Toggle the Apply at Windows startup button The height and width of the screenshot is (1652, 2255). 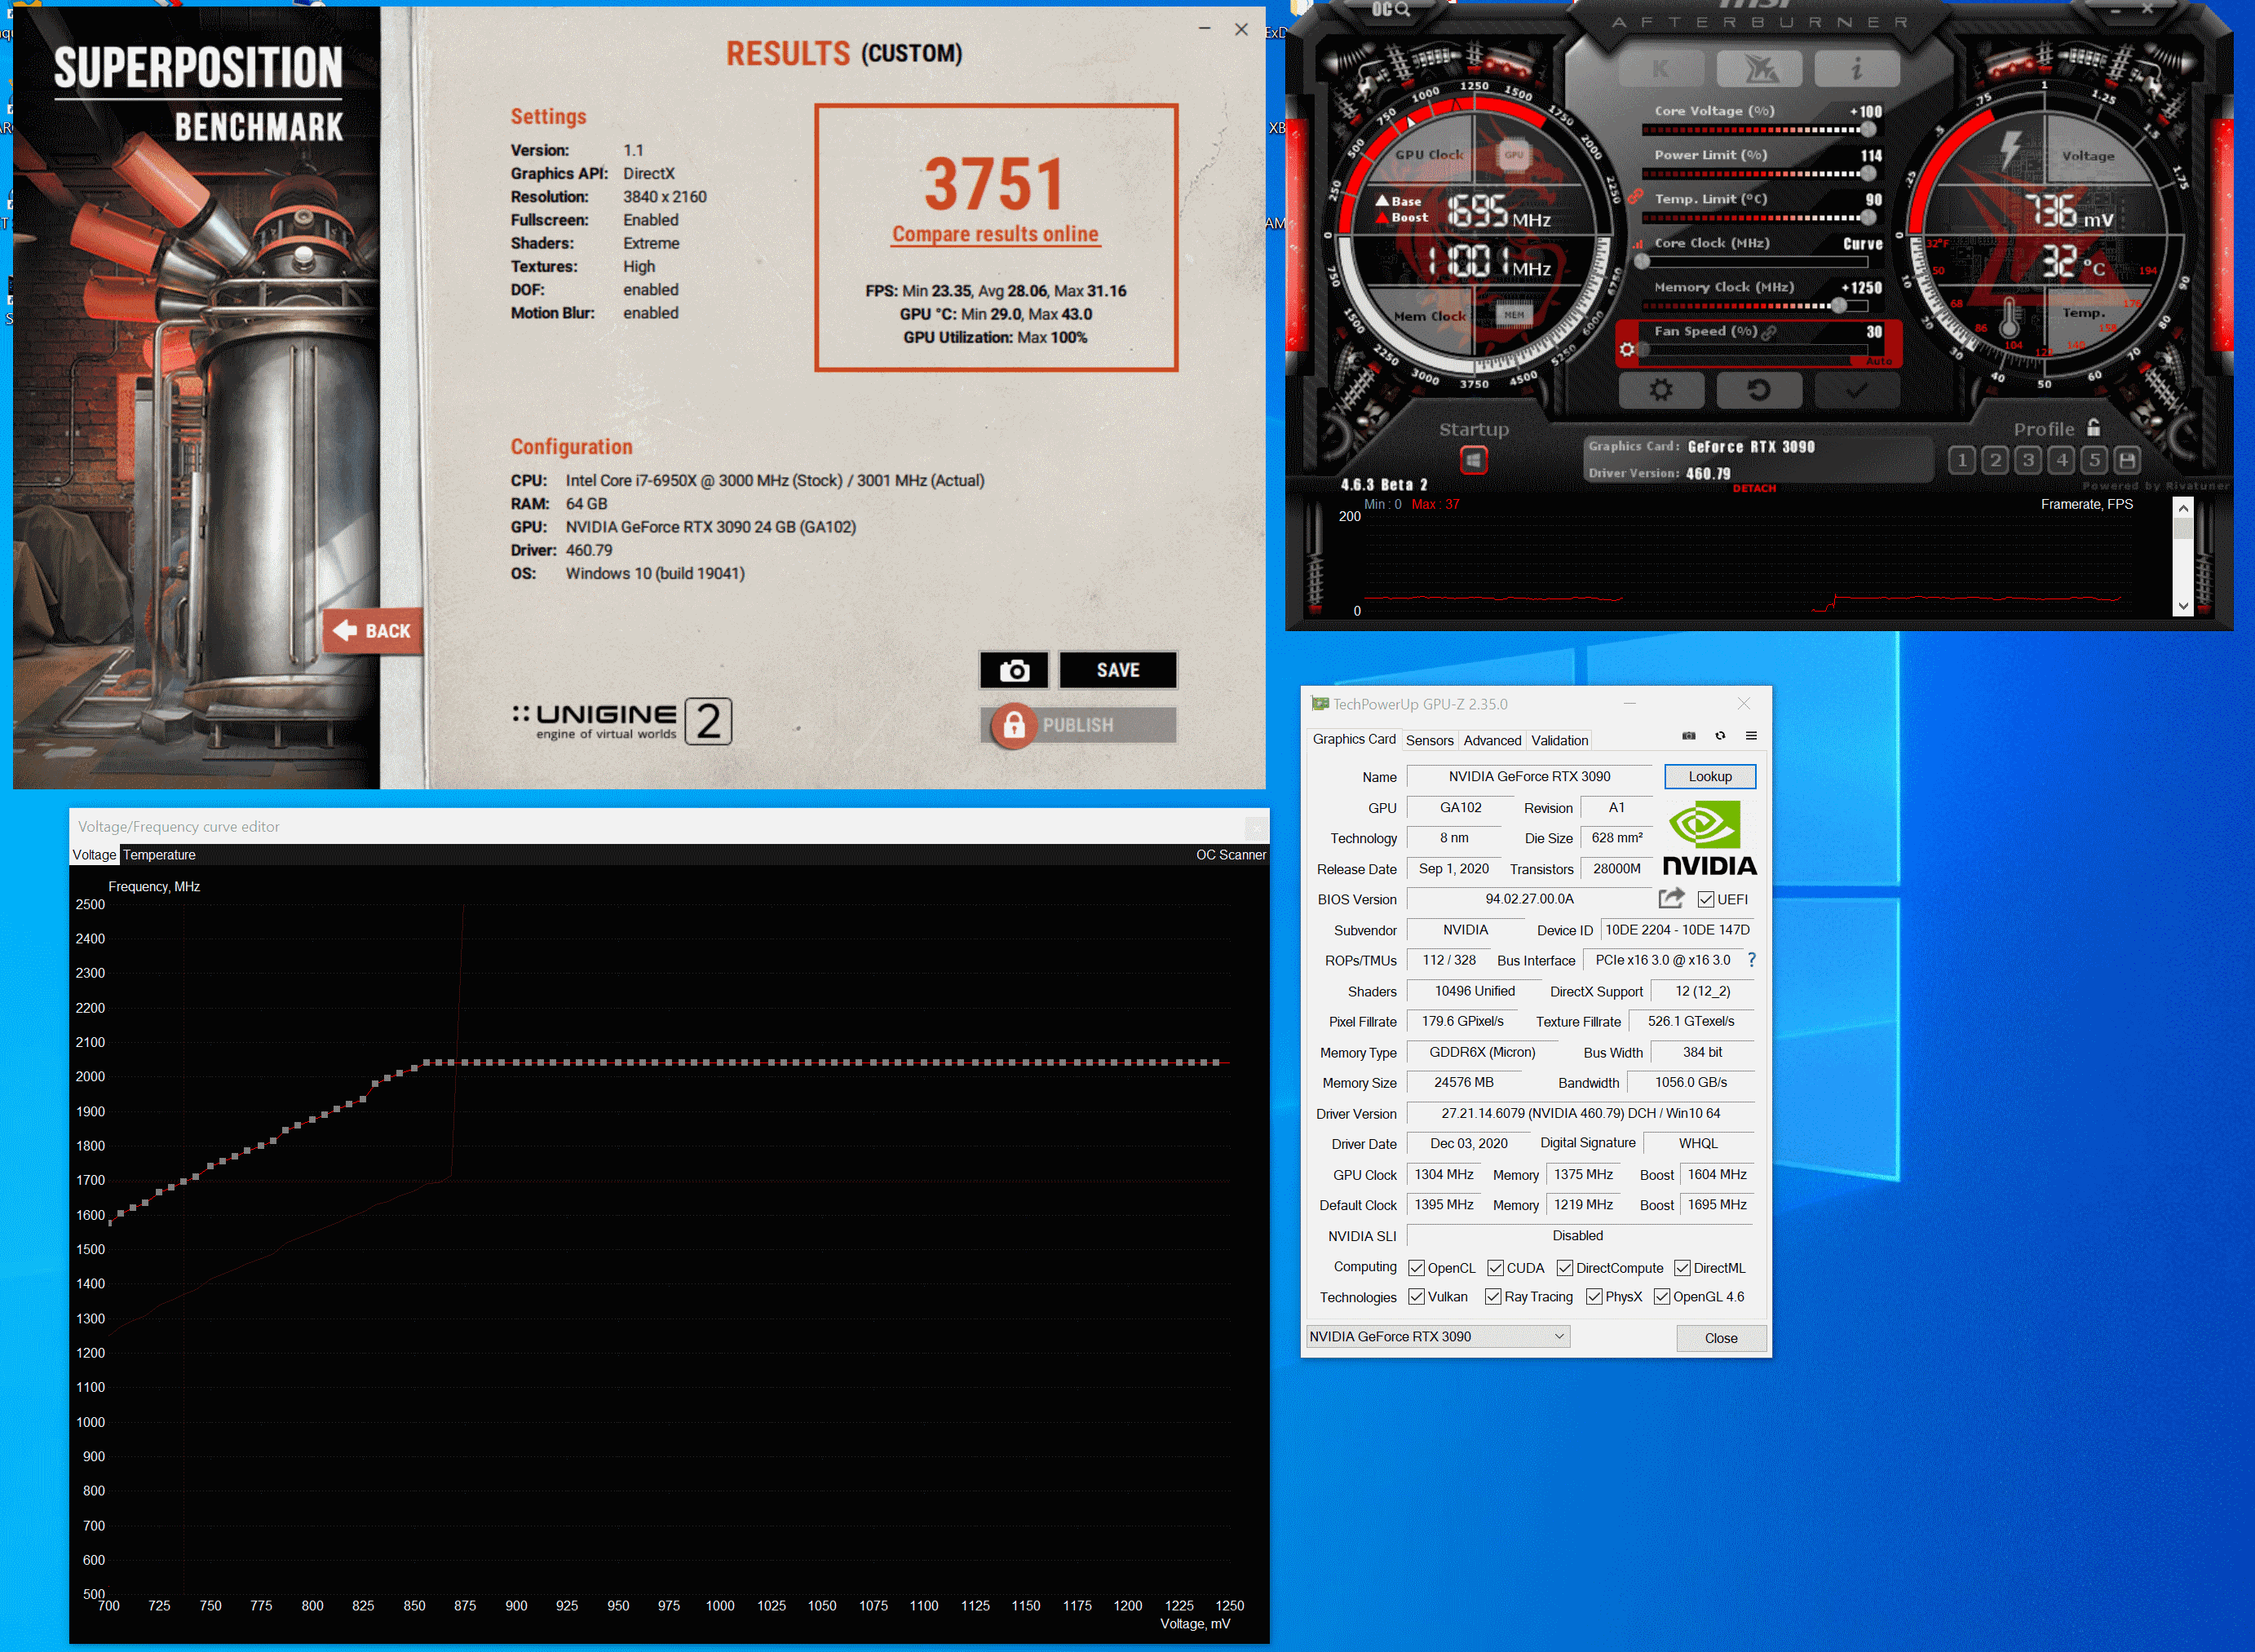1473,460
